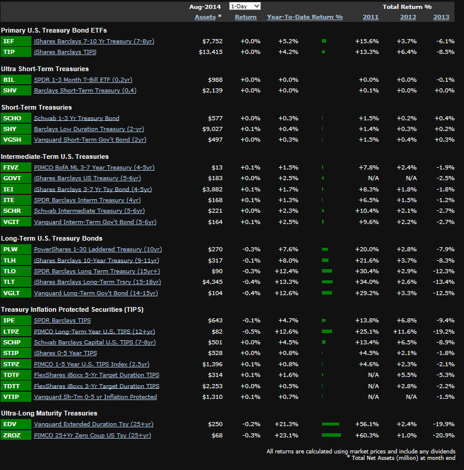Open Schwab 1-3 Yr Treasury Bond link
The width and height of the screenshot is (464, 470).
[76, 119]
